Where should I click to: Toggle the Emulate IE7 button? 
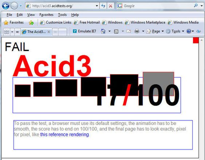[84, 31]
